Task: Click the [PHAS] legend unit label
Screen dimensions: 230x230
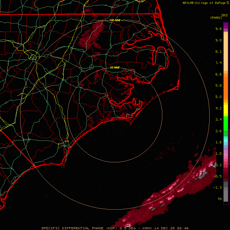Action: (216, 18)
